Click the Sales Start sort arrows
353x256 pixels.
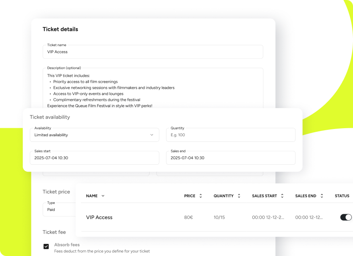(x=282, y=196)
